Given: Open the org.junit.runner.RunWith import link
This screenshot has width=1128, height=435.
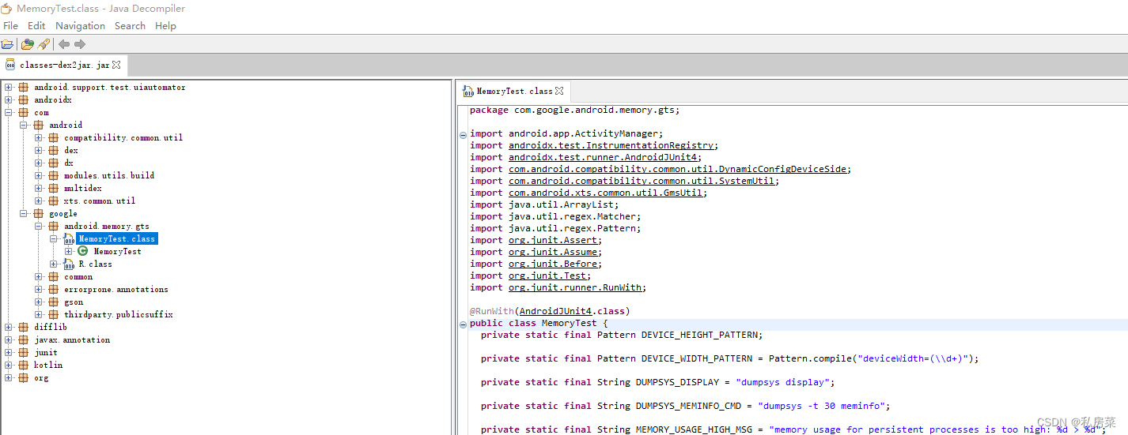Looking at the screenshot, I should pos(576,287).
